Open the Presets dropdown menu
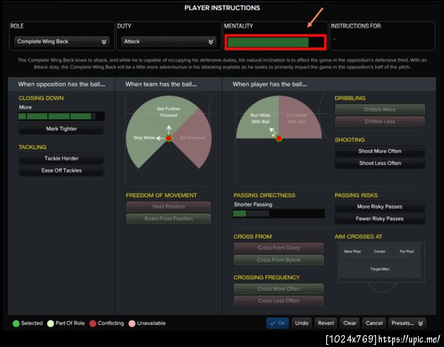444x347 pixels. coord(407,323)
